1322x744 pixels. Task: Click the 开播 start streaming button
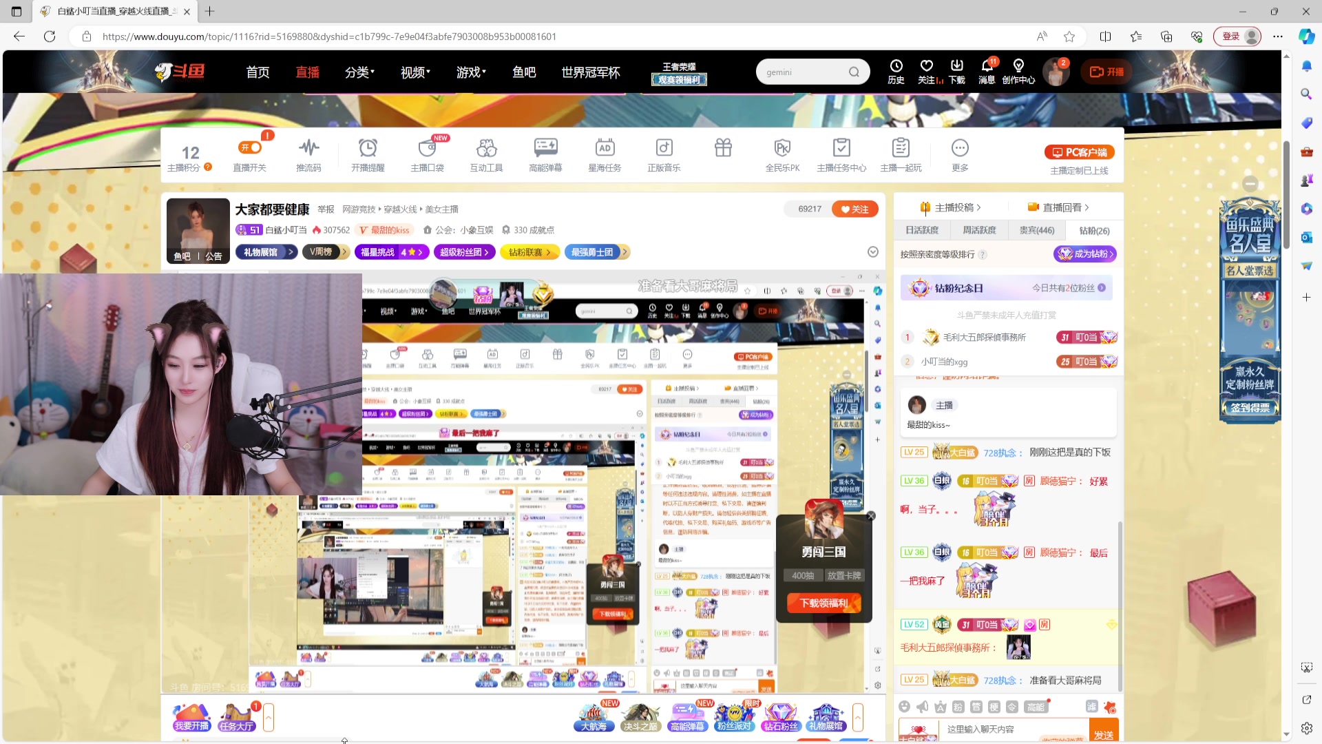coord(1106,72)
